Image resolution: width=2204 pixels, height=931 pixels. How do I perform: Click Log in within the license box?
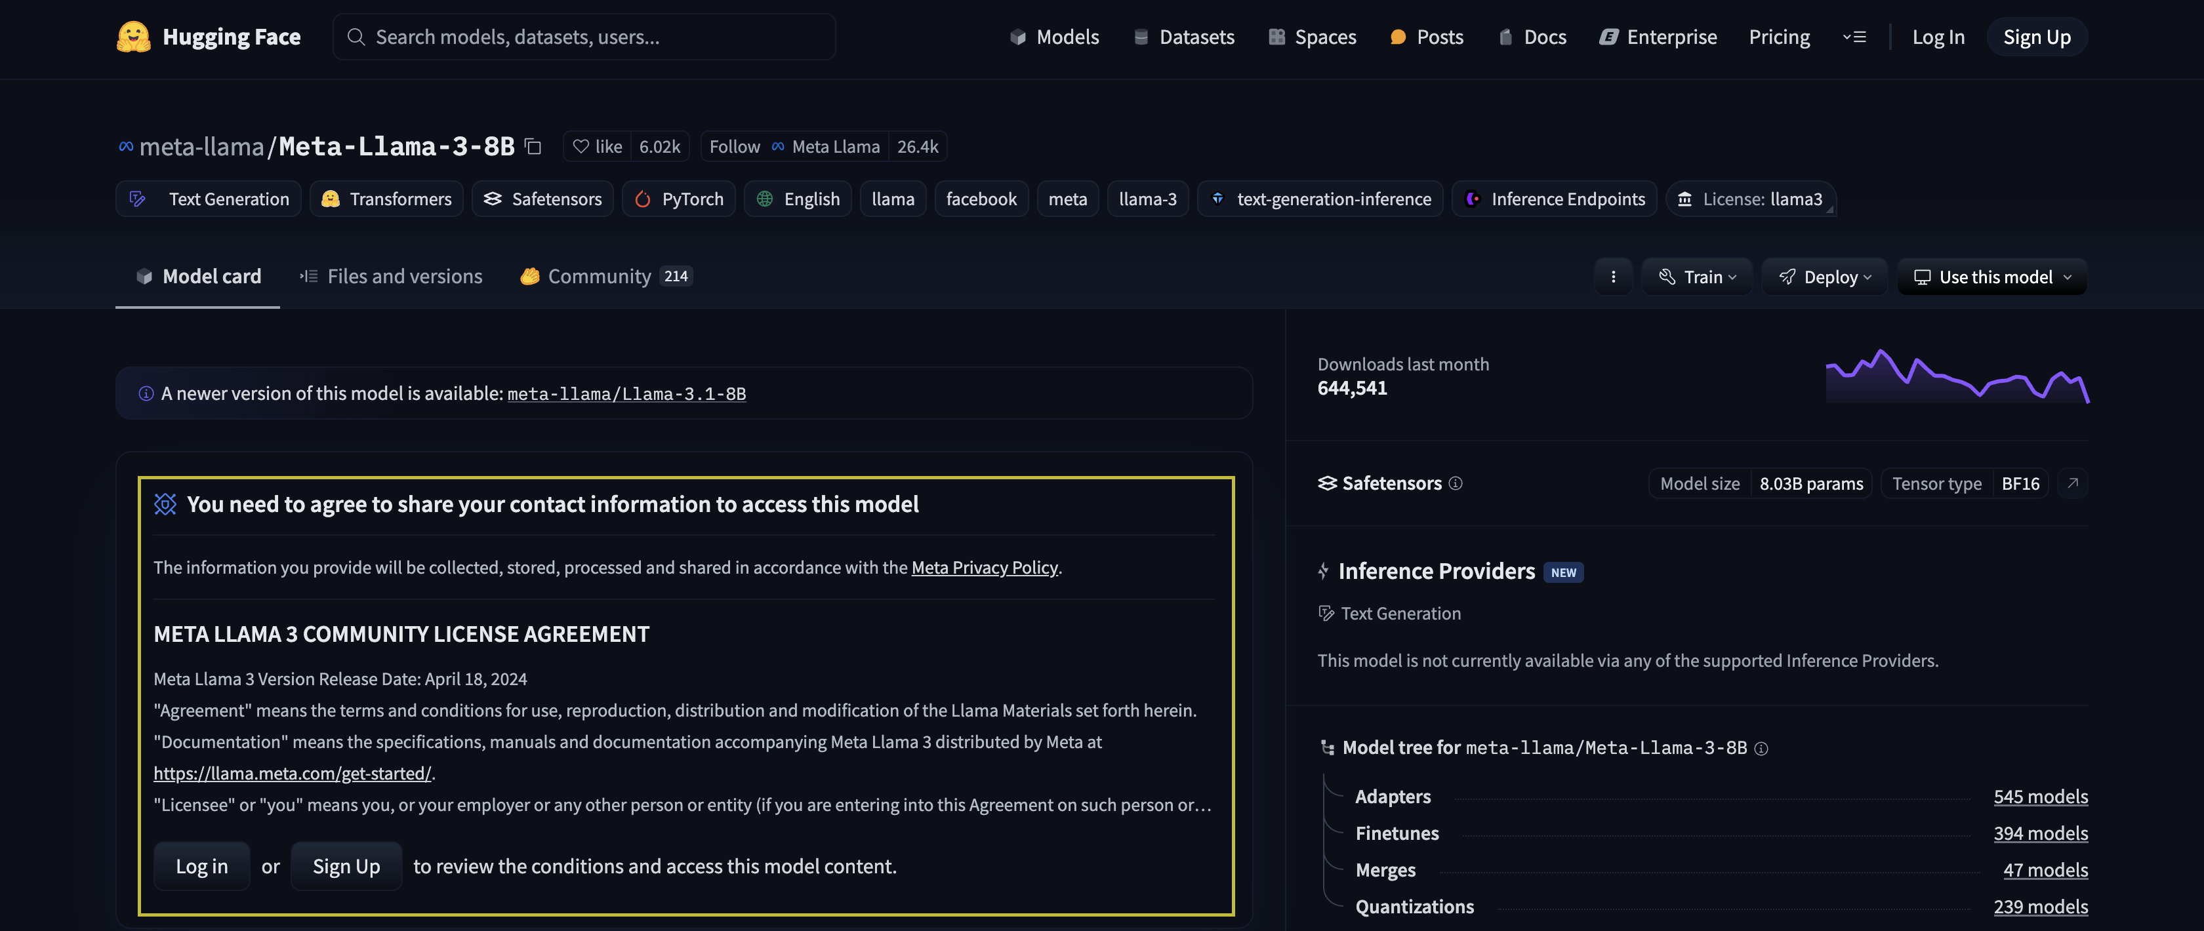[x=202, y=866]
